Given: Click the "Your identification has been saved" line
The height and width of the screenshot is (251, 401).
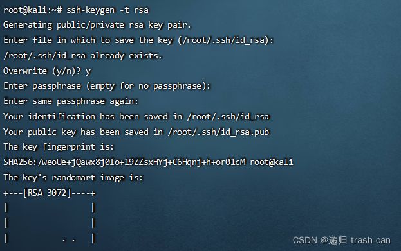Looking at the screenshot, I should point(136,117).
